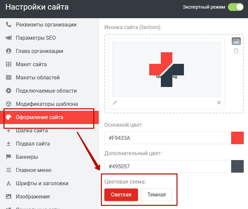The width and height of the screenshot is (248, 209).
Task: Remove favicon with the X icon
Action: tap(219, 103)
